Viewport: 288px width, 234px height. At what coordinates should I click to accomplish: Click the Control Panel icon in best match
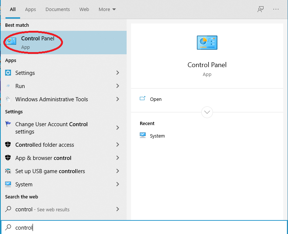pos(11,41)
